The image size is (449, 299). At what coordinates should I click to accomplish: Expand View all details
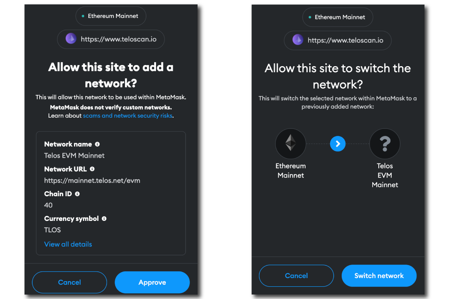[x=68, y=244]
